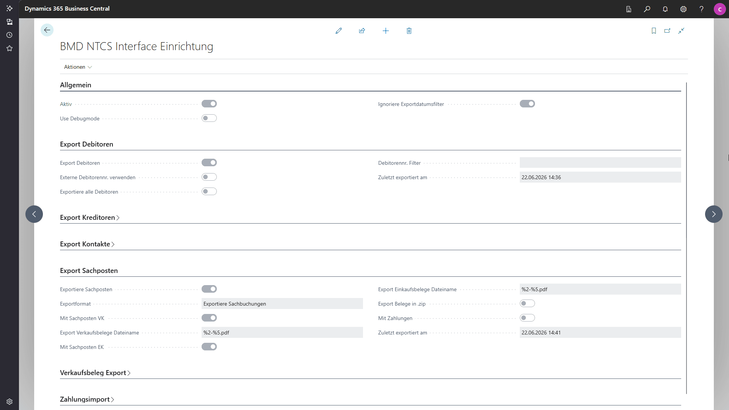Toggle Ignoriere Exportdatumsfilter switch
This screenshot has width=729, height=410.
click(x=527, y=104)
